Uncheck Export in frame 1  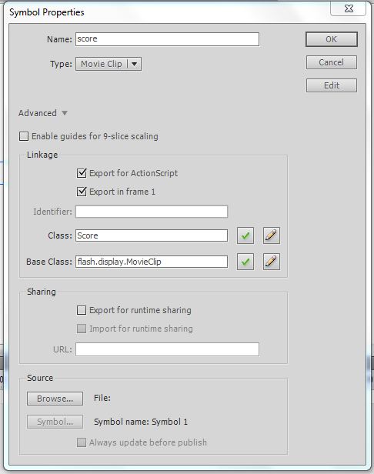tap(82, 192)
